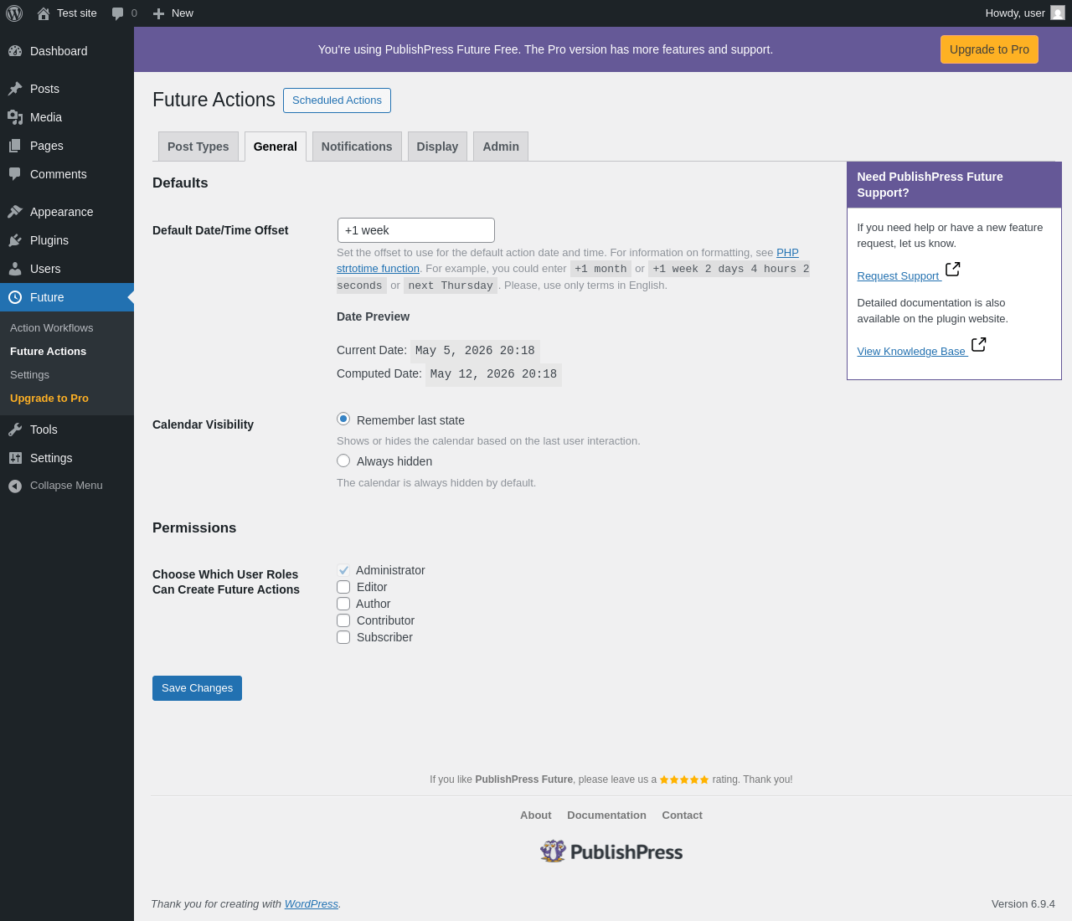The width and height of the screenshot is (1072, 921).
Task: Click external-link icon beside Request Support
Action: (952, 270)
